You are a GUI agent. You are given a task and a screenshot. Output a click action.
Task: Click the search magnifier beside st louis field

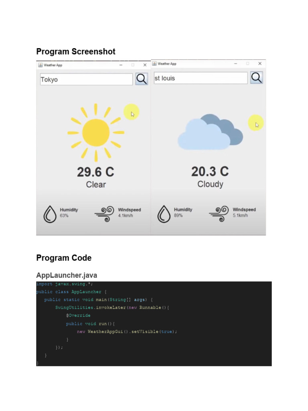pyautogui.click(x=257, y=77)
